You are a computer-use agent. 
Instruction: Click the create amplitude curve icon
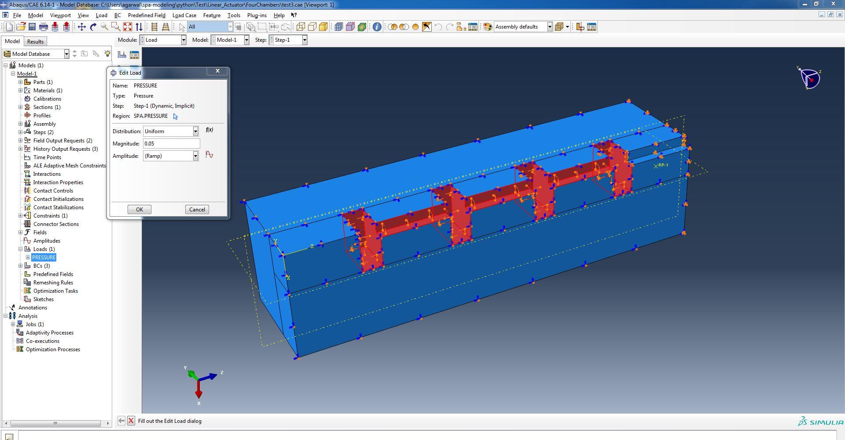pos(209,155)
